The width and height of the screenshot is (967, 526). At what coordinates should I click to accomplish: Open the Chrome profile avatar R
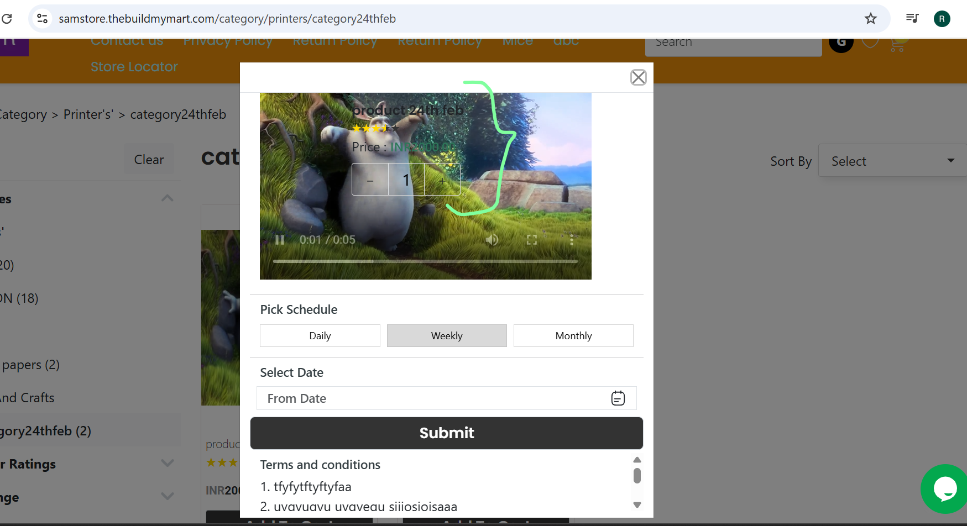coord(942,19)
